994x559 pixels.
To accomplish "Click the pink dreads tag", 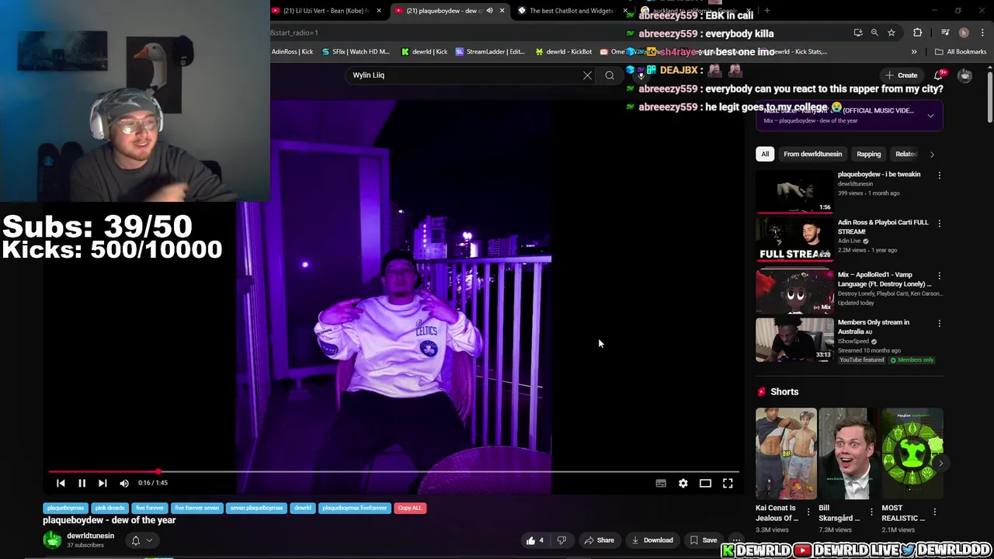I will pos(109,508).
